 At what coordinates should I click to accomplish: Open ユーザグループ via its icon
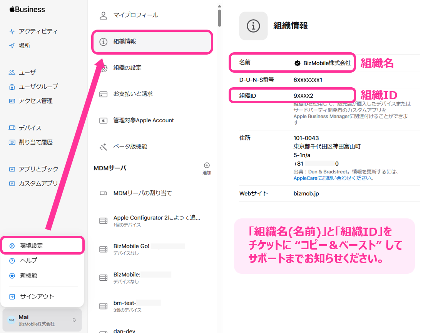(12, 87)
